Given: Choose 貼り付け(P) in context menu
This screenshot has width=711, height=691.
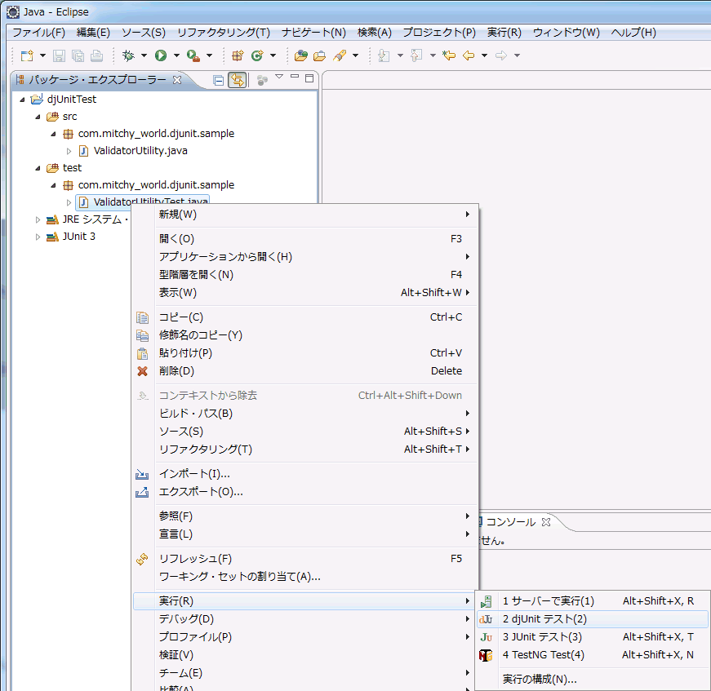Looking at the screenshot, I should coord(305,353).
